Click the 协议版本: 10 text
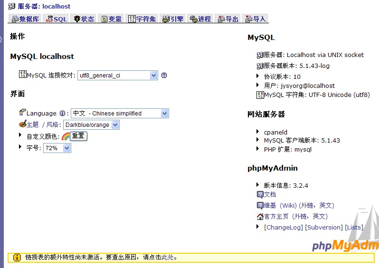The height and width of the screenshot is (268, 379). click(x=282, y=77)
